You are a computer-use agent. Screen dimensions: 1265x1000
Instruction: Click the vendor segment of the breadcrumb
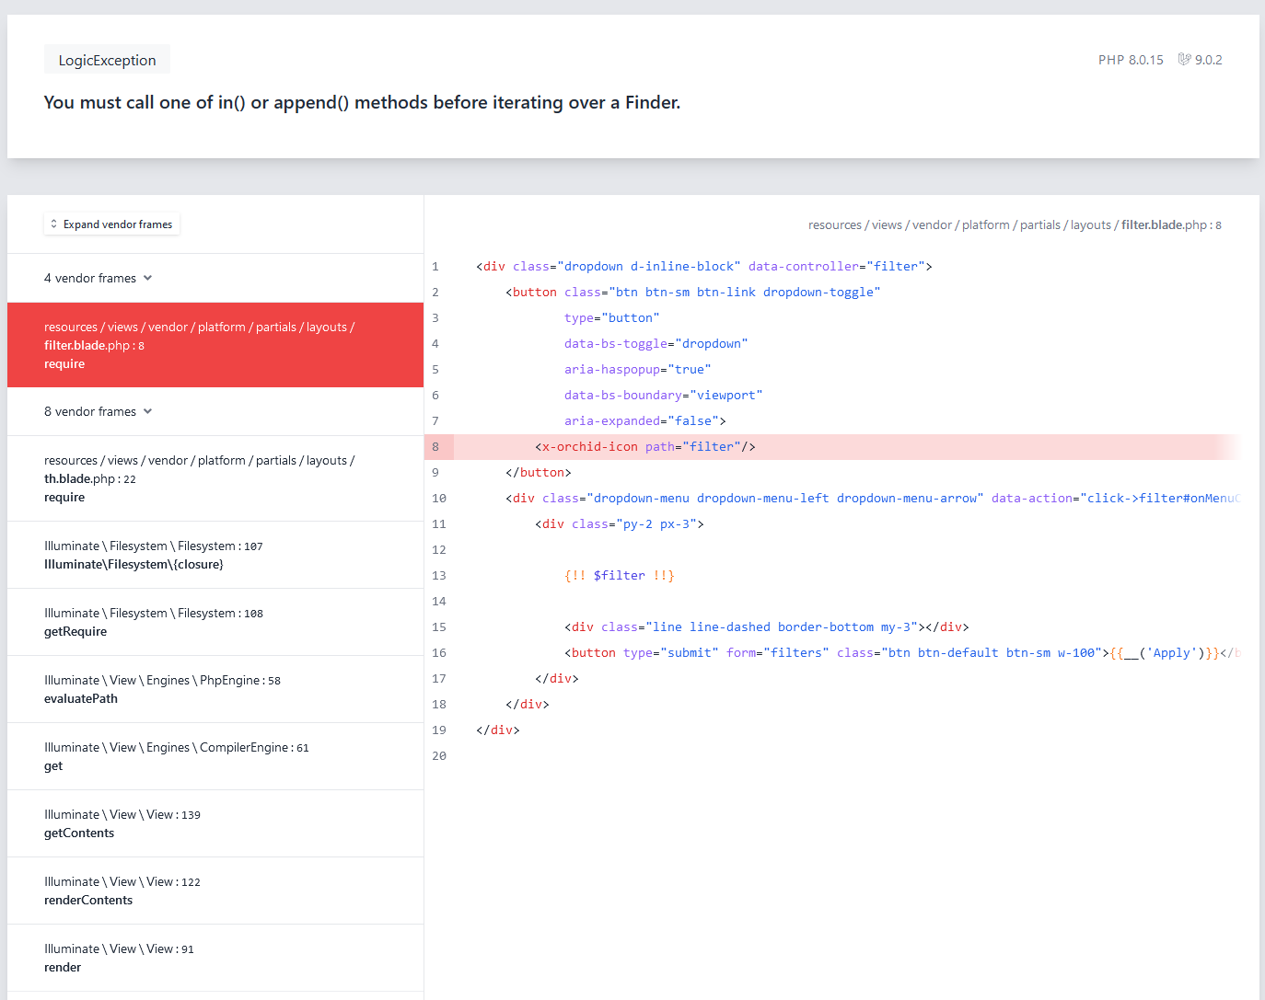point(932,224)
